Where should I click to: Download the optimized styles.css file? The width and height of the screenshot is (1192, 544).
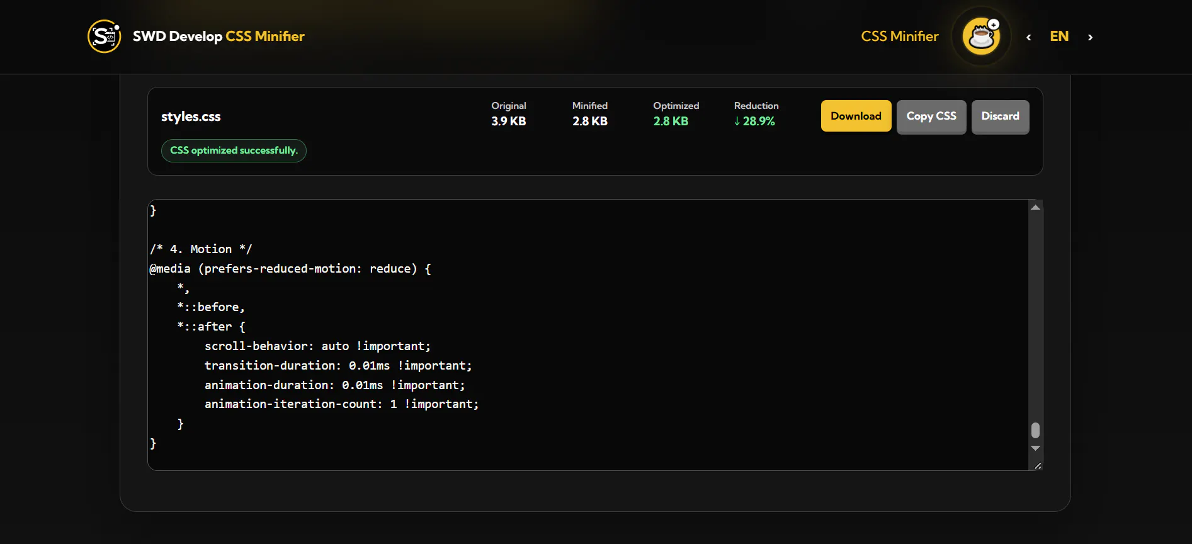click(856, 116)
